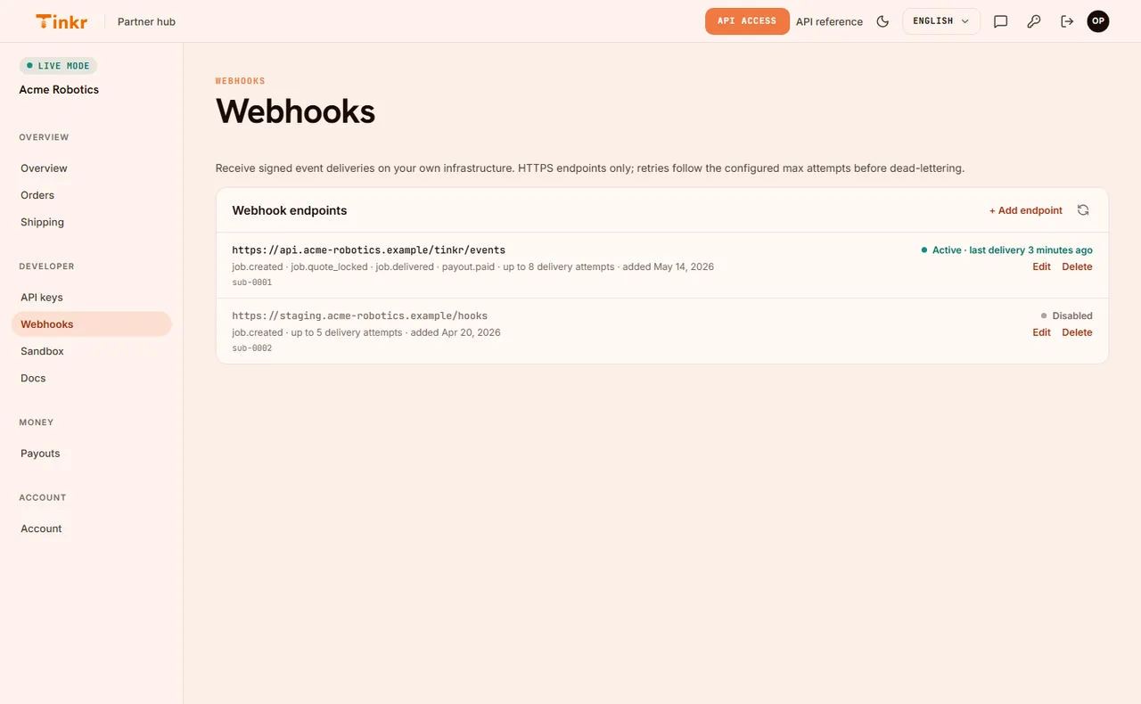Sign out using the exit arrow icon
Viewport: 1141px width, 704px height.
[1067, 21]
